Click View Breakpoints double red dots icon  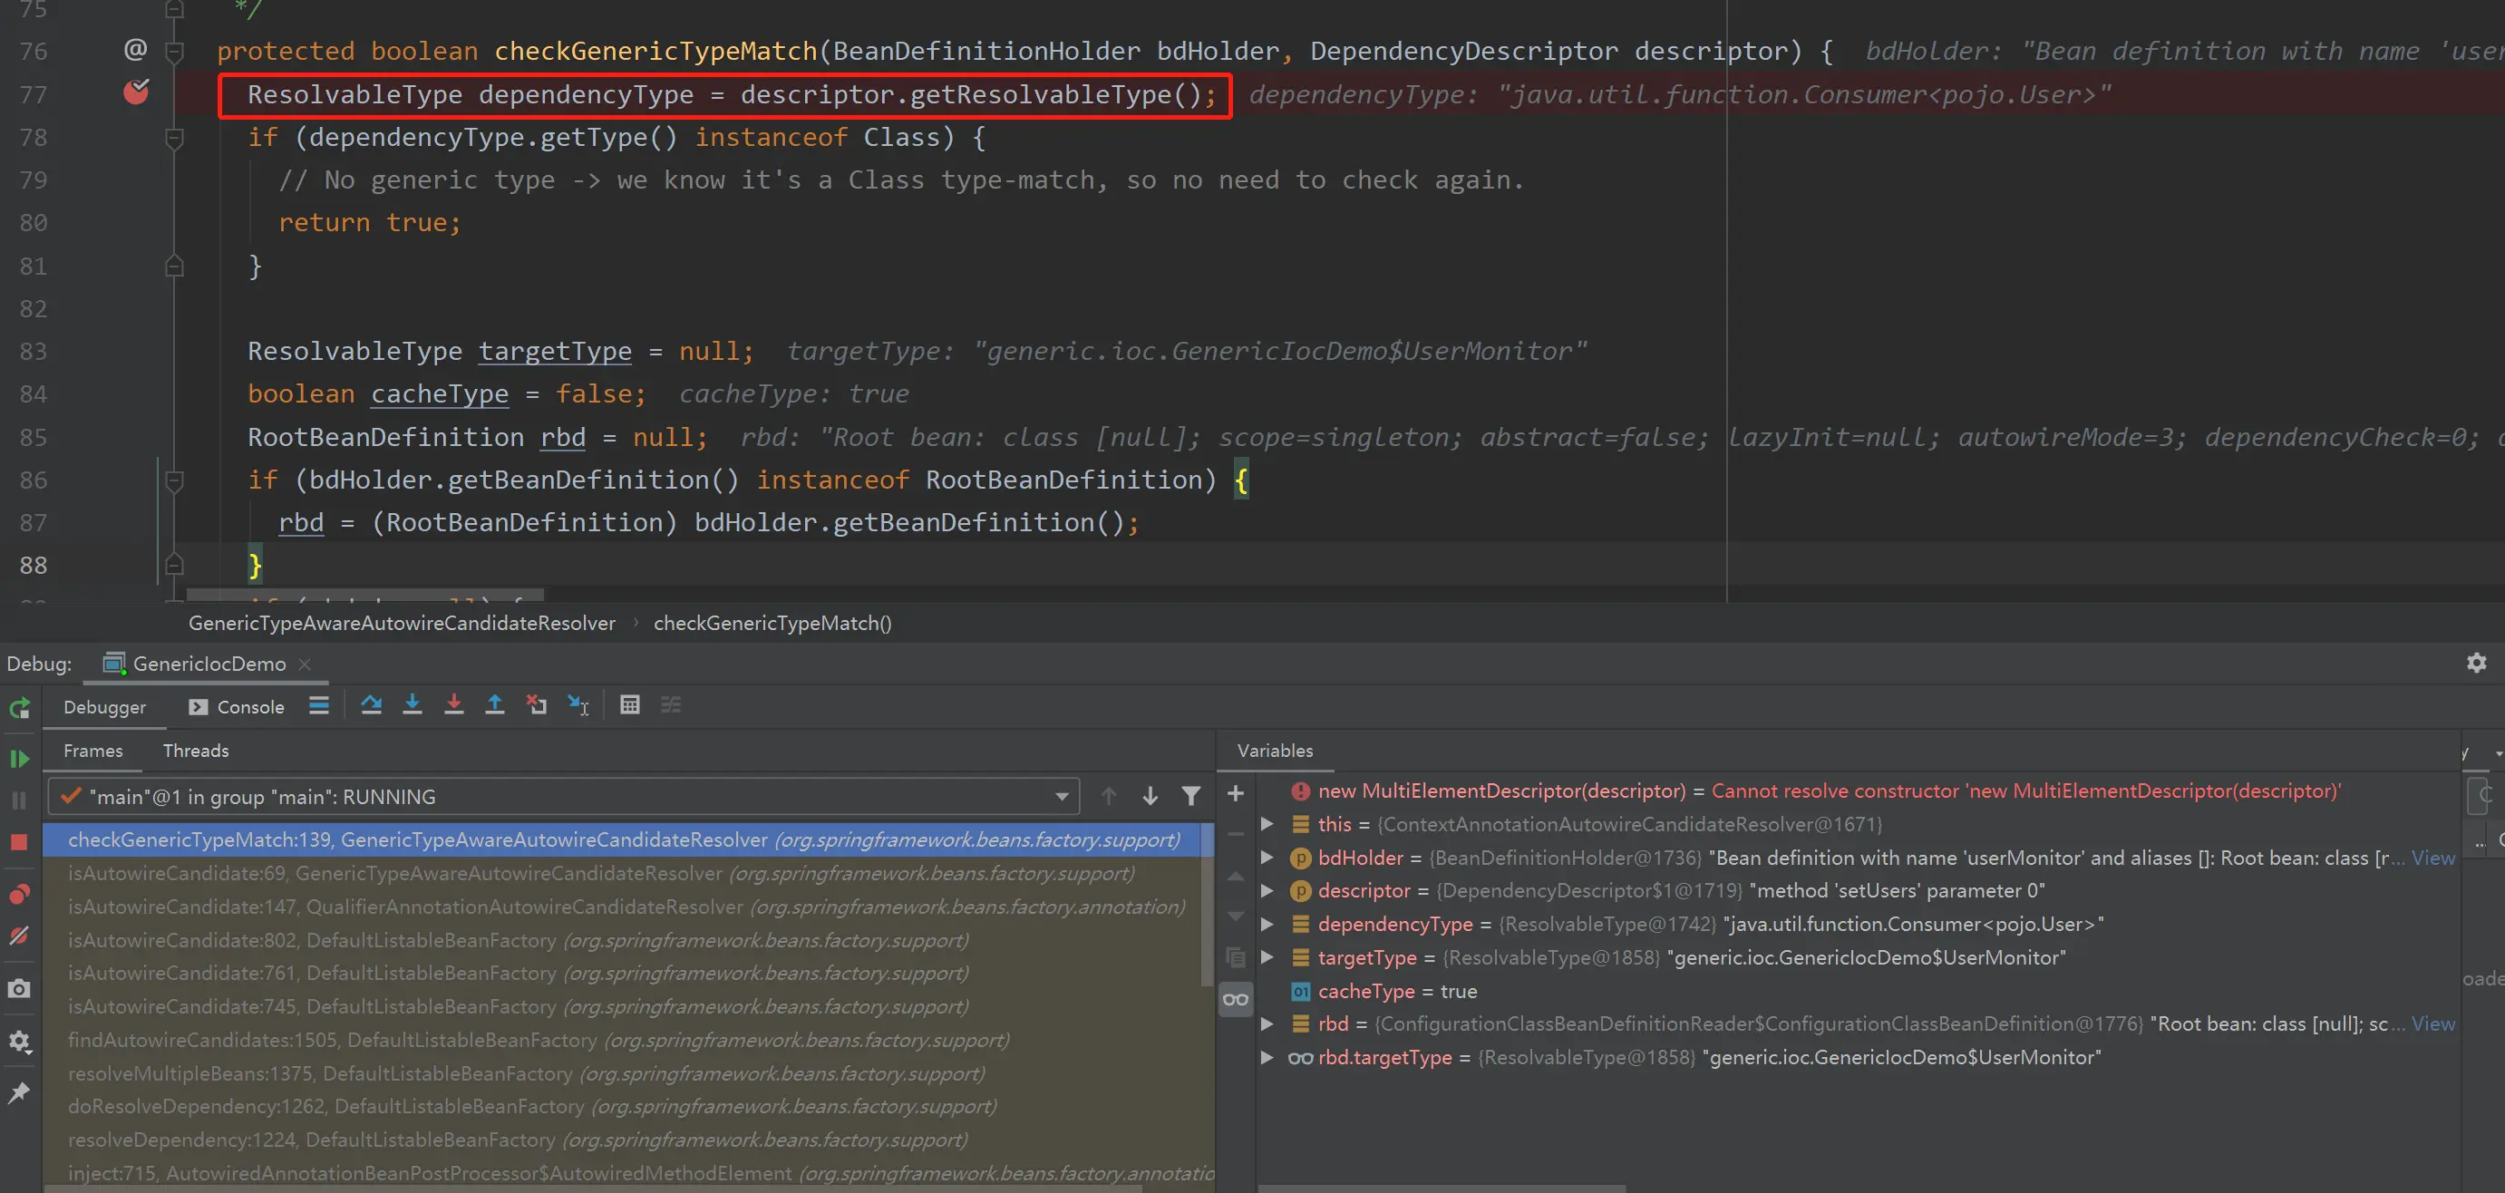18,894
